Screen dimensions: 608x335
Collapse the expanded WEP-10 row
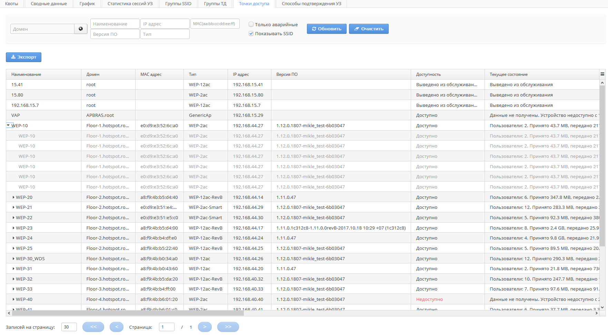[8, 125]
